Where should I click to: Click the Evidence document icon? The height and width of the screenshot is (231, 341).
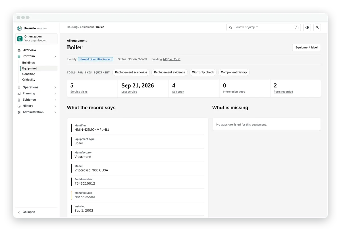click(x=19, y=100)
